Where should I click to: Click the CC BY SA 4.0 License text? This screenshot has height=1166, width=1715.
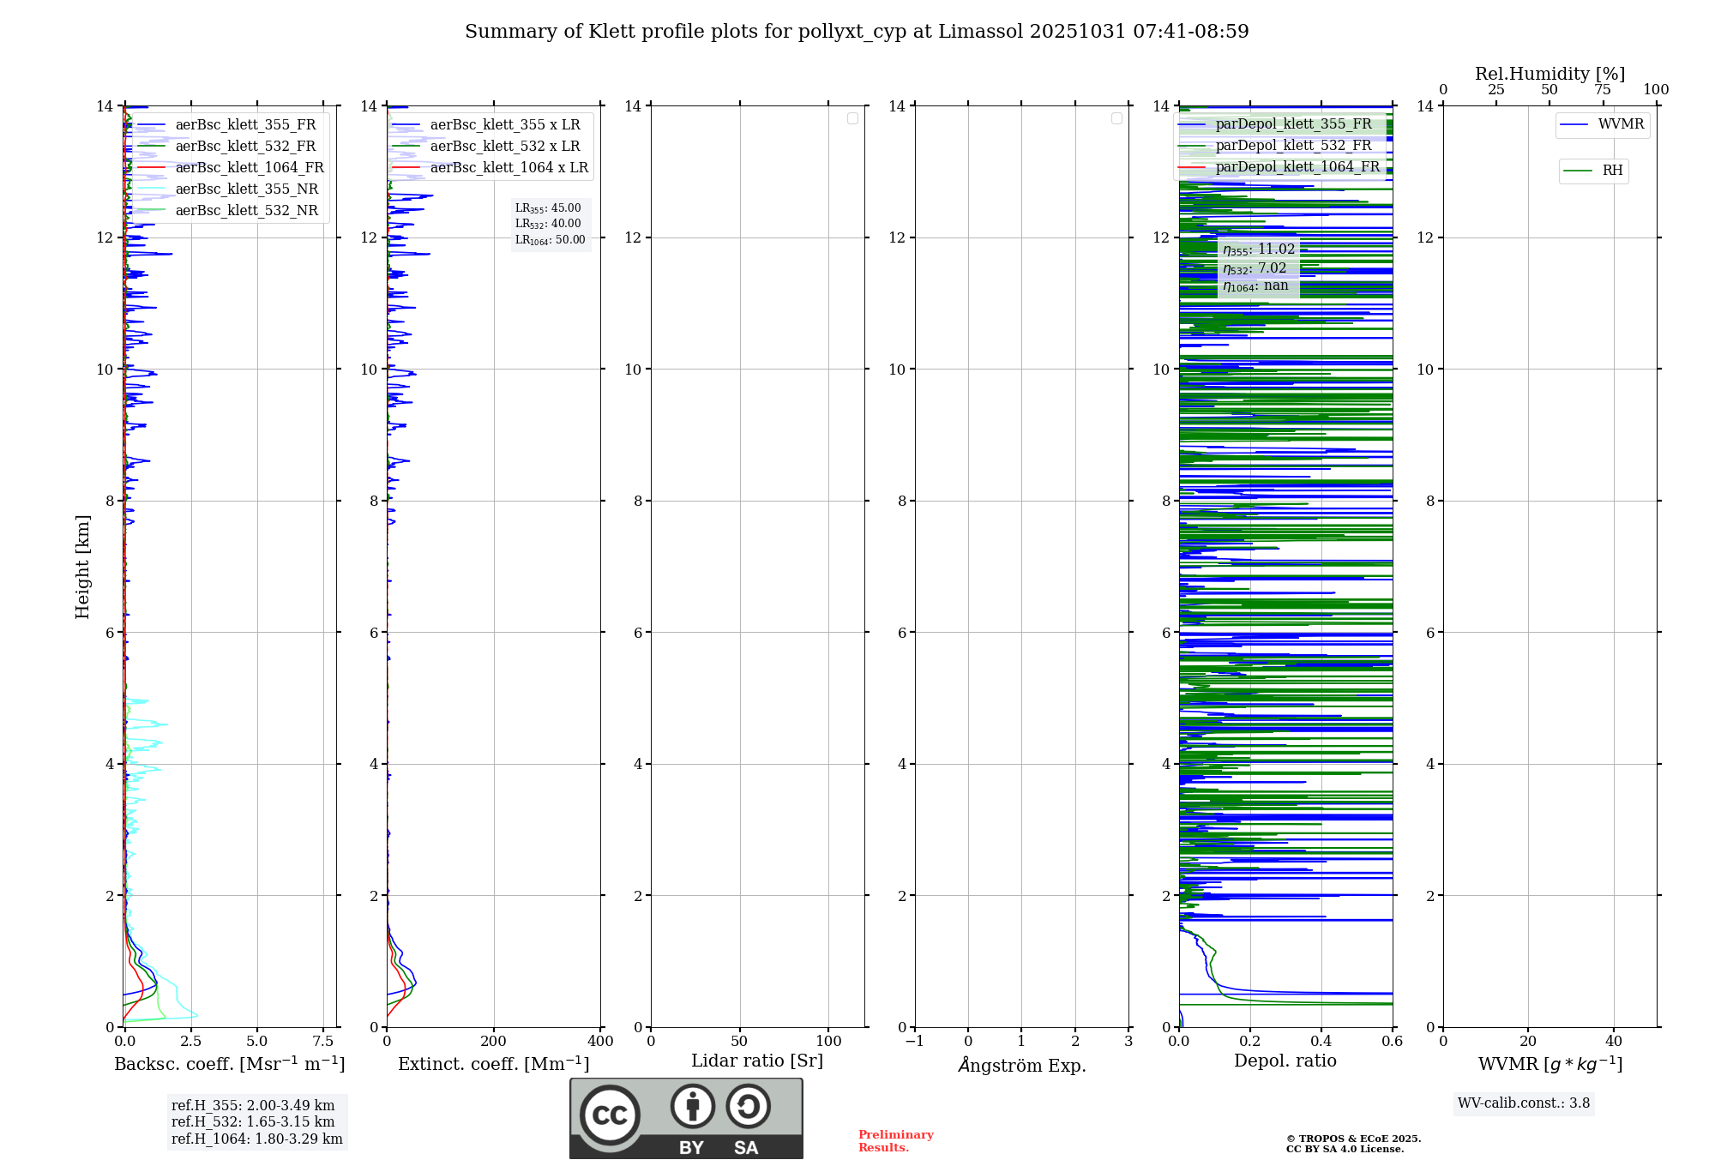[x=1345, y=1149]
